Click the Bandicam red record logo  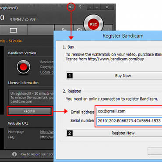(x=24, y=67)
